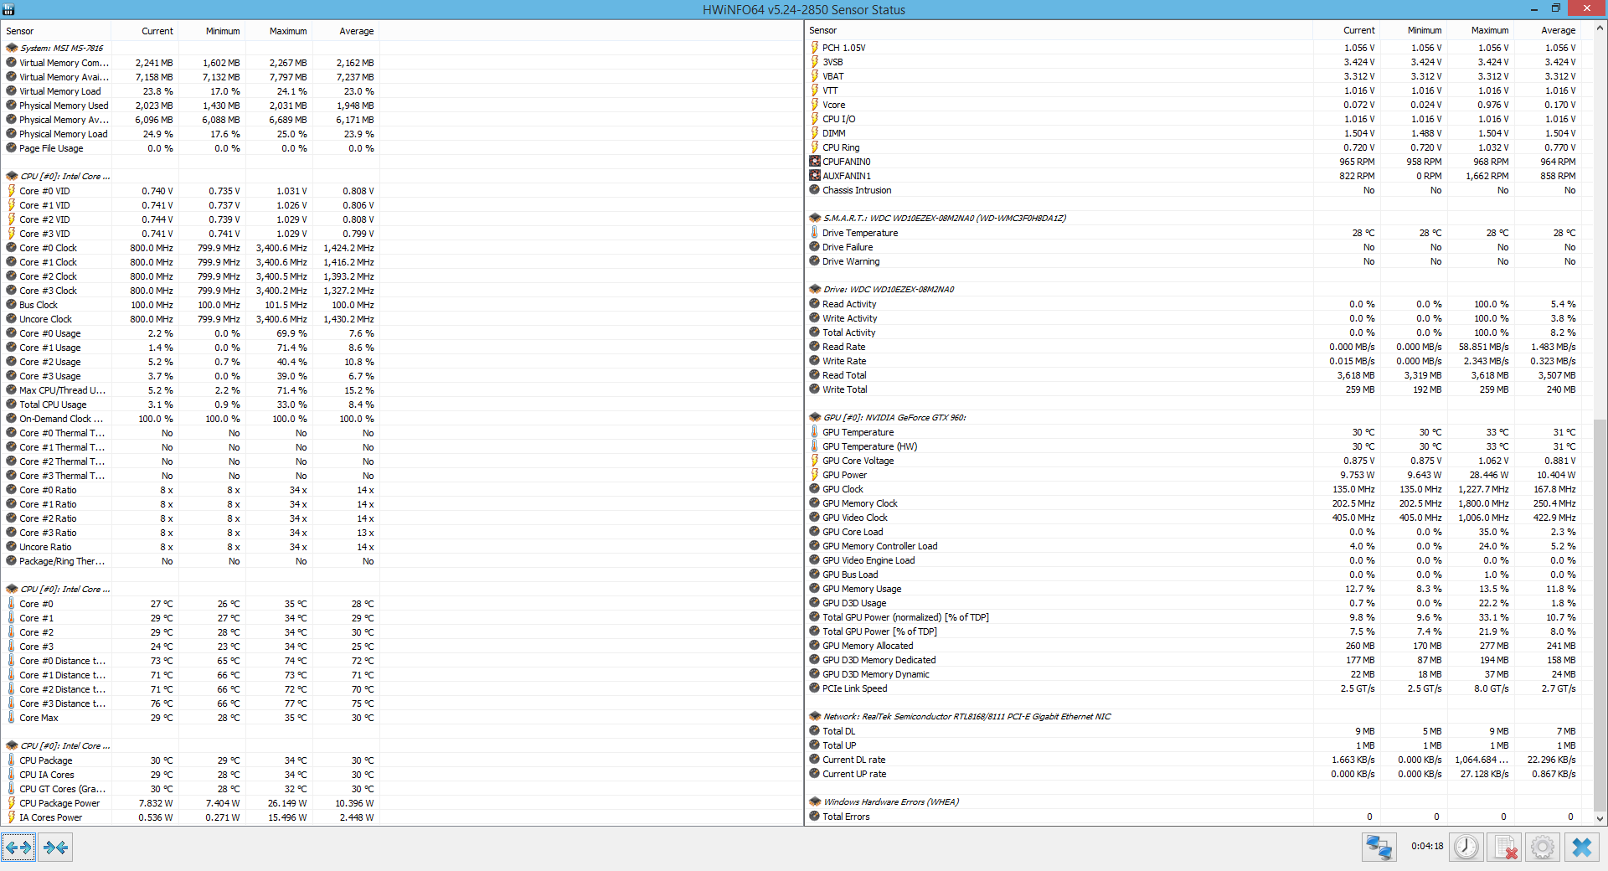Image resolution: width=1608 pixels, height=871 pixels.
Task: Click the 0:04:18 elapsed time display
Action: point(1426,847)
